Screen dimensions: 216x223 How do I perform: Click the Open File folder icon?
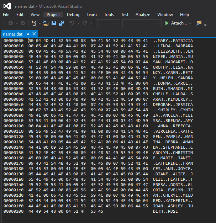point(46,23)
